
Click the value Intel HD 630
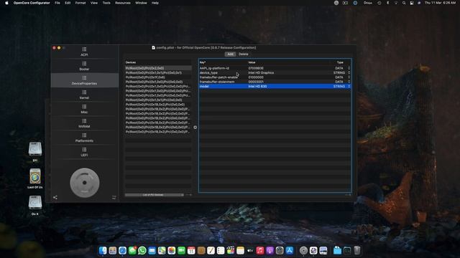(257, 86)
